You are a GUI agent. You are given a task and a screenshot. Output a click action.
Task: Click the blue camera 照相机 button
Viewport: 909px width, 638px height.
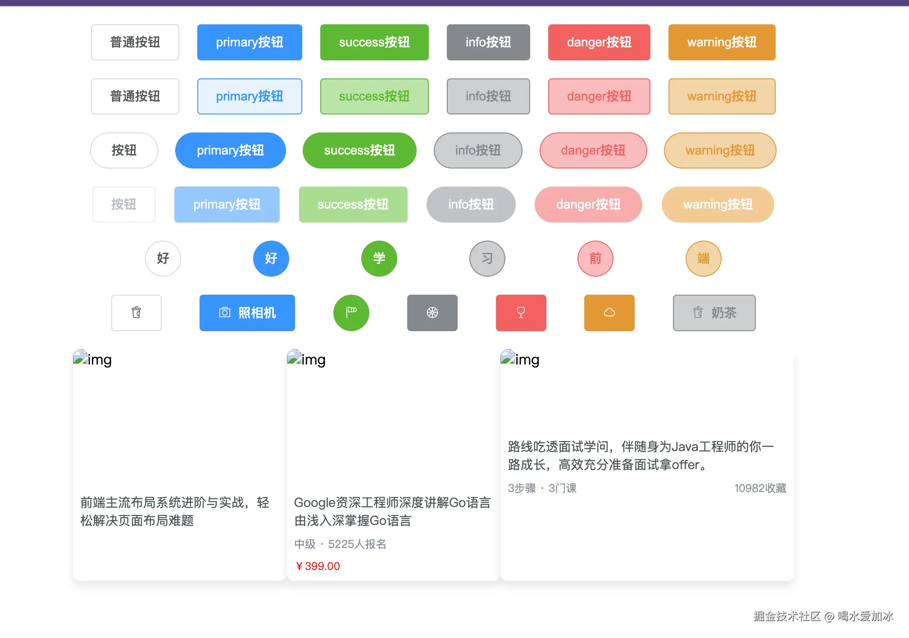247,313
